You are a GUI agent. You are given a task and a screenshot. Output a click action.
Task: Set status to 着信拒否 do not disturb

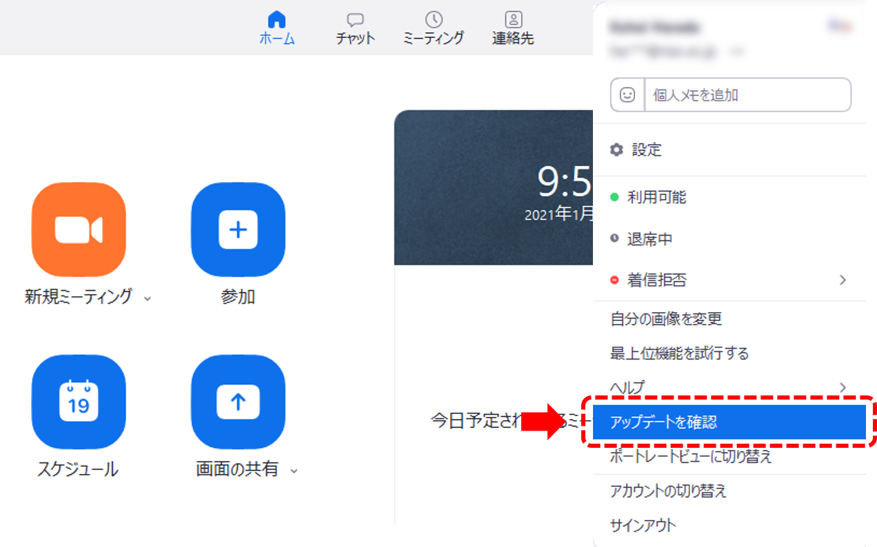click(x=656, y=280)
